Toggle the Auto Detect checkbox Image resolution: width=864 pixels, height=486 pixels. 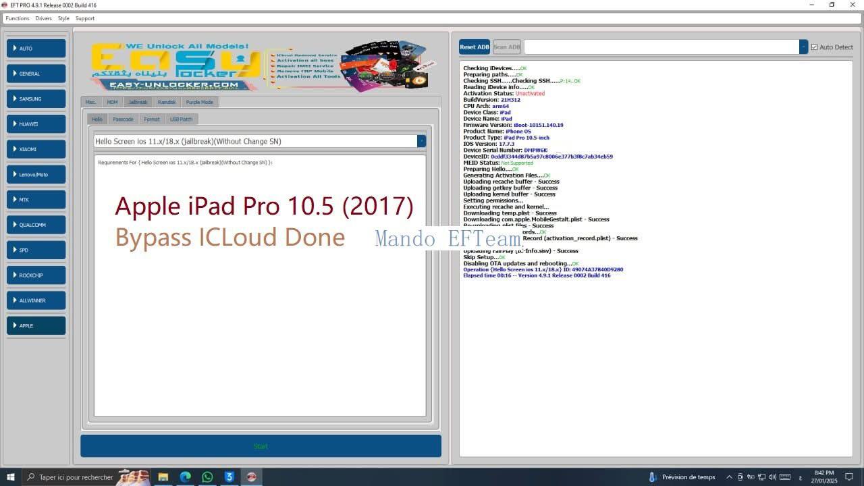click(x=814, y=47)
